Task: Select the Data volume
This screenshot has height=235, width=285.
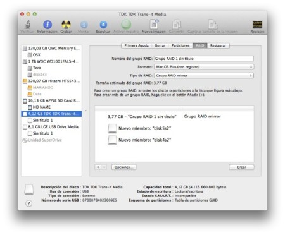Action: pyautogui.click(x=51, y=94)
